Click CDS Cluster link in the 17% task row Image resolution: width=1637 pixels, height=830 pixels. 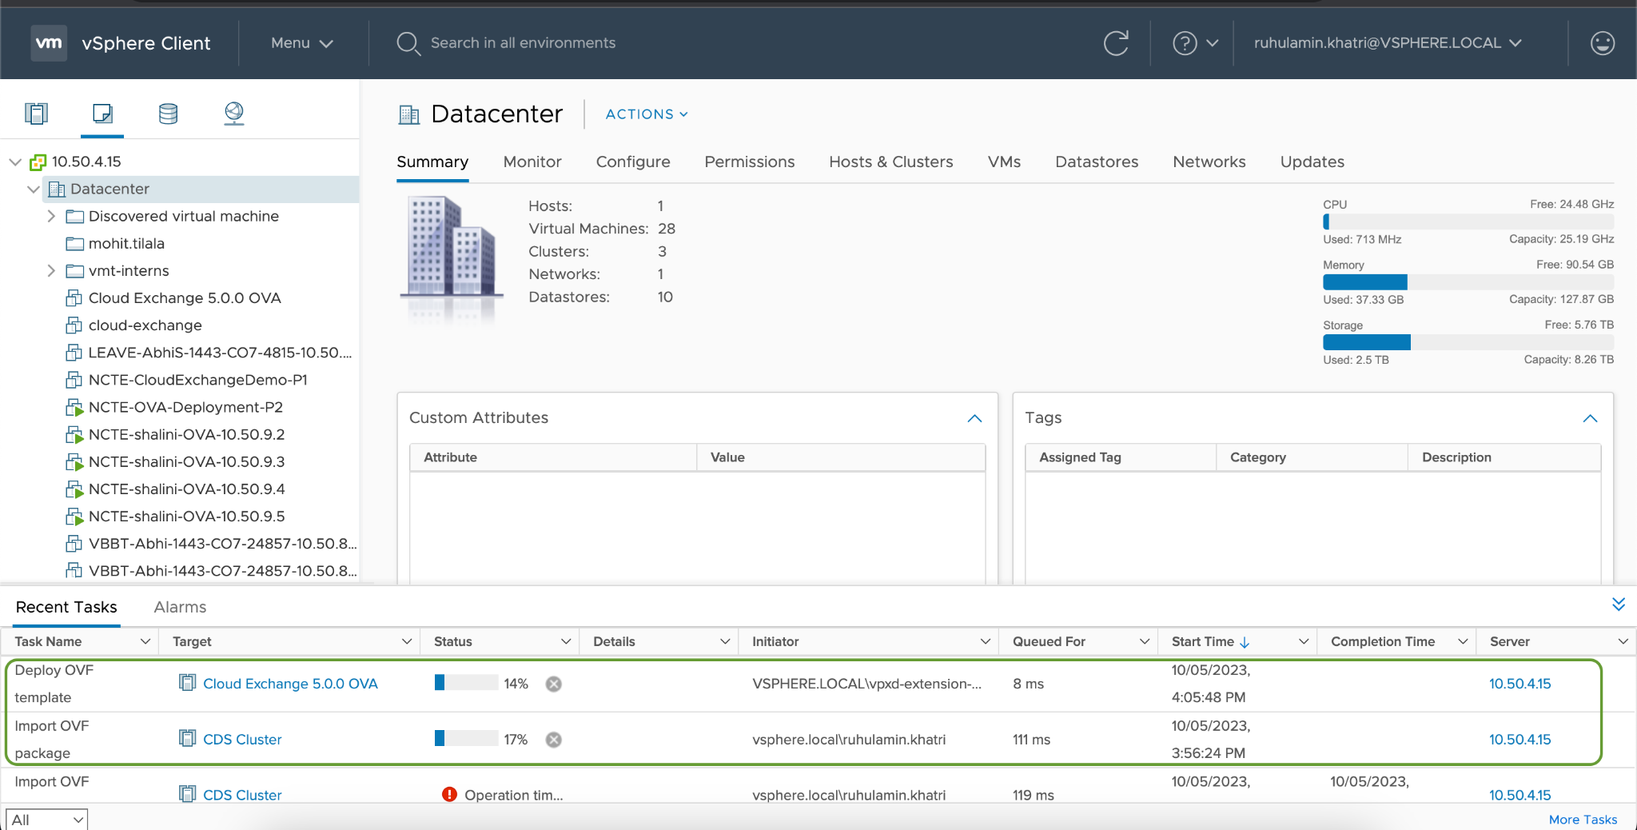(x=242, y=740)
